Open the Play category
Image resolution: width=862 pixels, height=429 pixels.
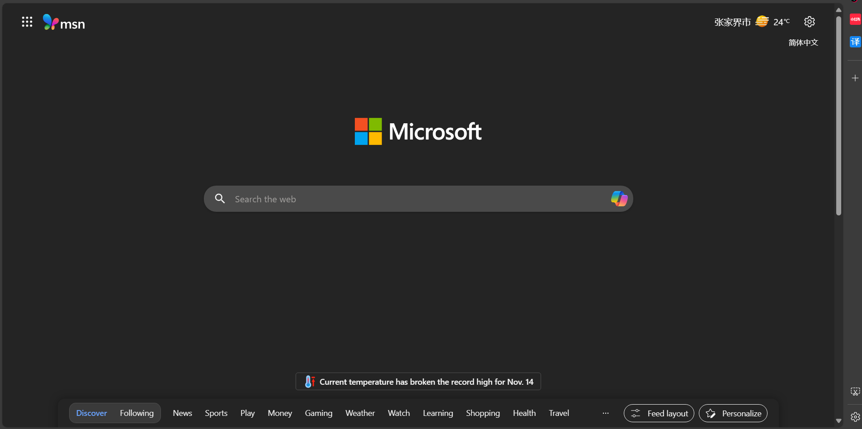coord(248,413)
